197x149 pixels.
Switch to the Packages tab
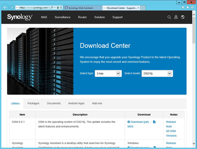33,103
